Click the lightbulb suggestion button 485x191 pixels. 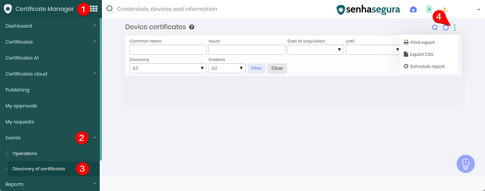click(466, 164)
